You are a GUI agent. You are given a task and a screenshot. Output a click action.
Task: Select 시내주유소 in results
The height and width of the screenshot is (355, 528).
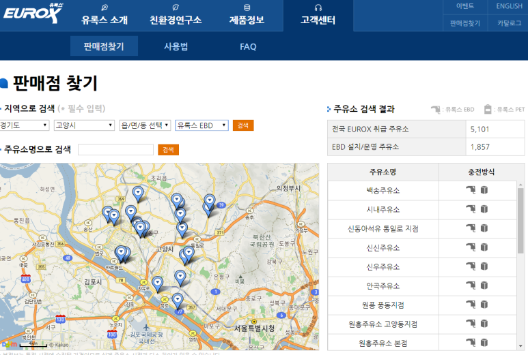[383, 210]
